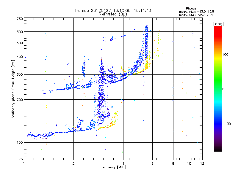The width and height of the screenshot is (238, 178).
Task: Click the x-axis tick label '12'
Action: point(202,163)
